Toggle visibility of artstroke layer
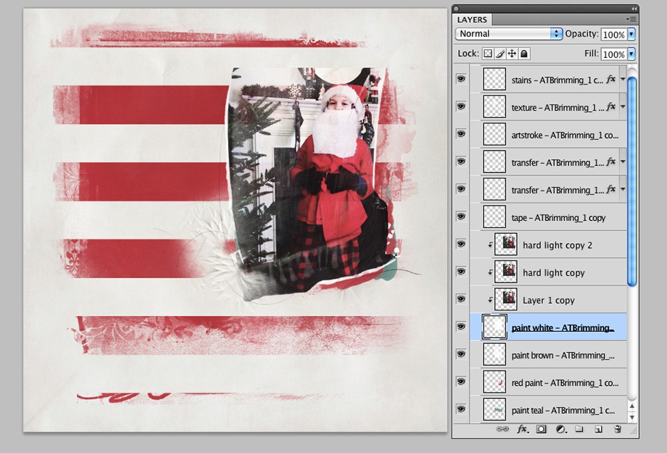Viewport: 667px width, 453px height. coord(461,135)
